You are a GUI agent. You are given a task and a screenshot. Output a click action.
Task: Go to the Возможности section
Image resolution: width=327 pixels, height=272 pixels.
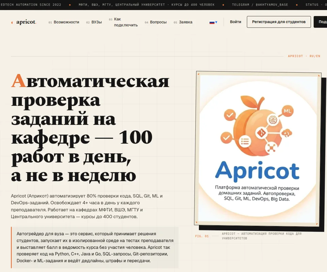point(64,22)
